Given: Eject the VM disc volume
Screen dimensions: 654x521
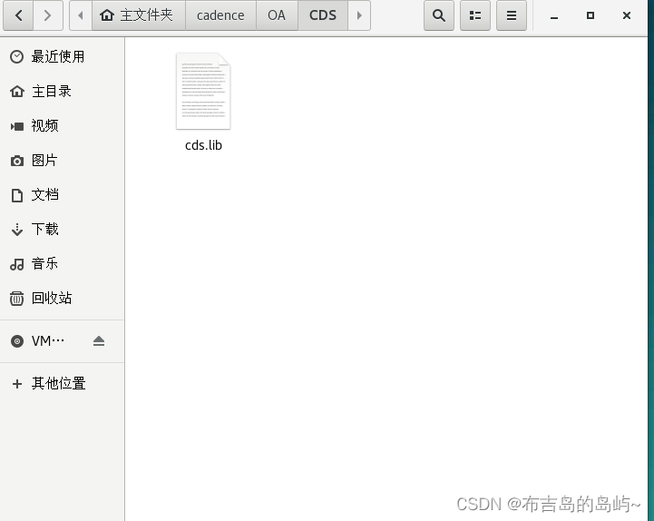Looking at the screenshot, I should click(99, 341).
